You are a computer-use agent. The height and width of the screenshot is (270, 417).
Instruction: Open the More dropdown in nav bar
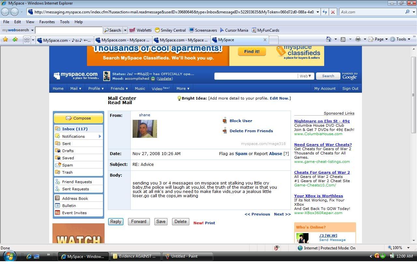point(183,88)
